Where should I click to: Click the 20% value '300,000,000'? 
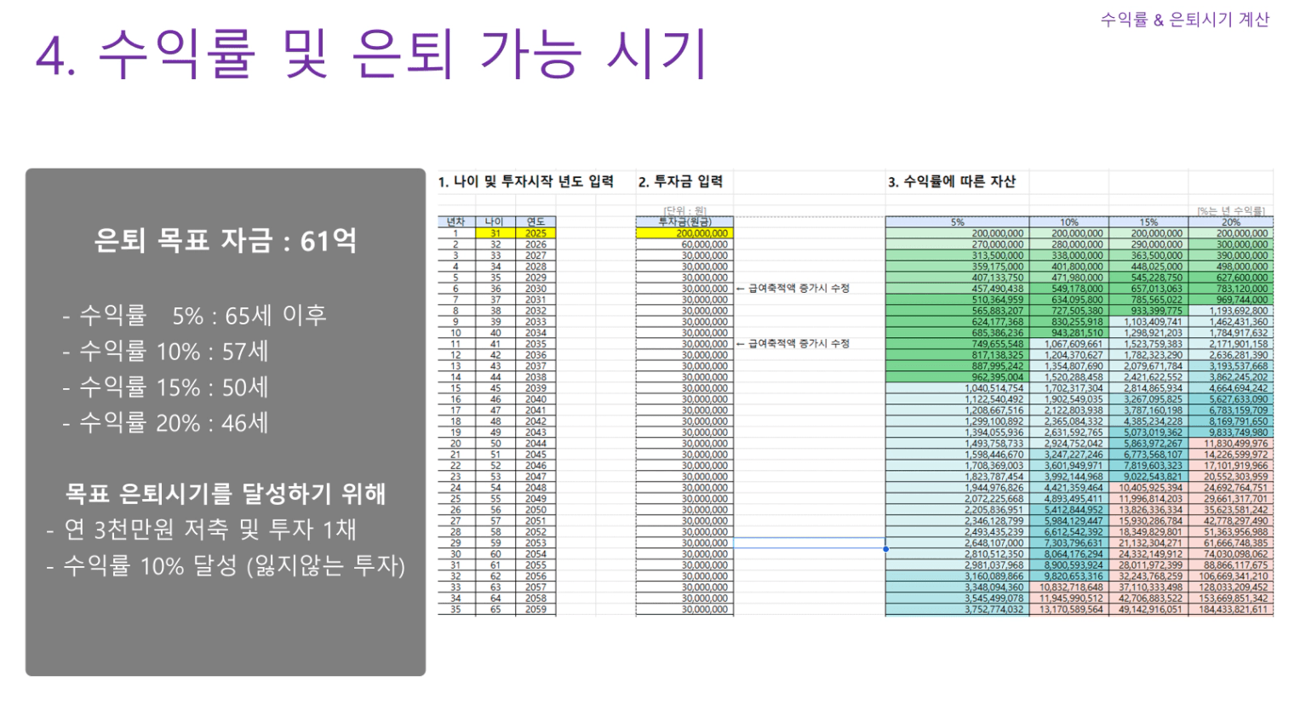pyautogui.click(x=1231, y=244)
